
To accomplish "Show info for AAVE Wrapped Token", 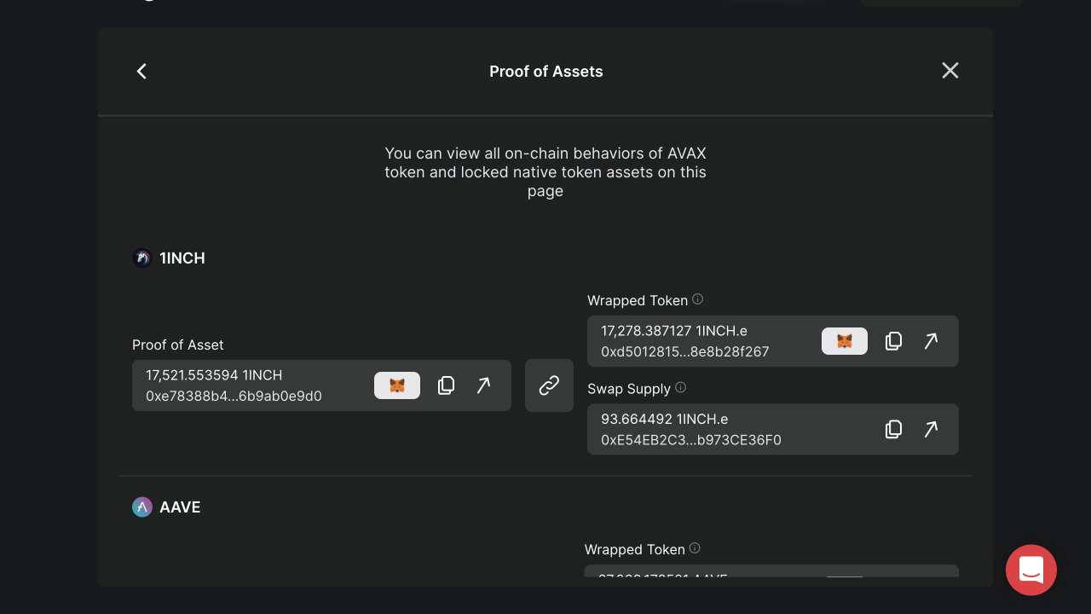I will click(x=695, y=548).
